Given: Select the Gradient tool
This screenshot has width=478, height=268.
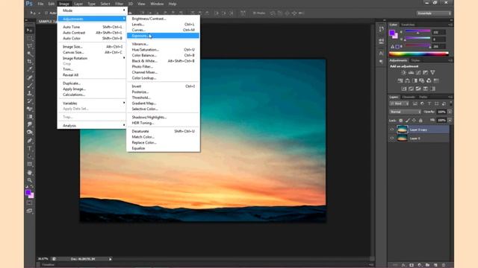Looking at the screenshot, I should click(x=30, y=117).
